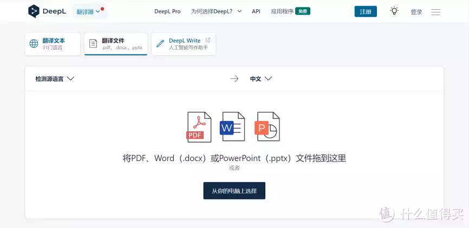
Task: Click the 31门语言 subtitle text
Action: click(x=53, y=48)
